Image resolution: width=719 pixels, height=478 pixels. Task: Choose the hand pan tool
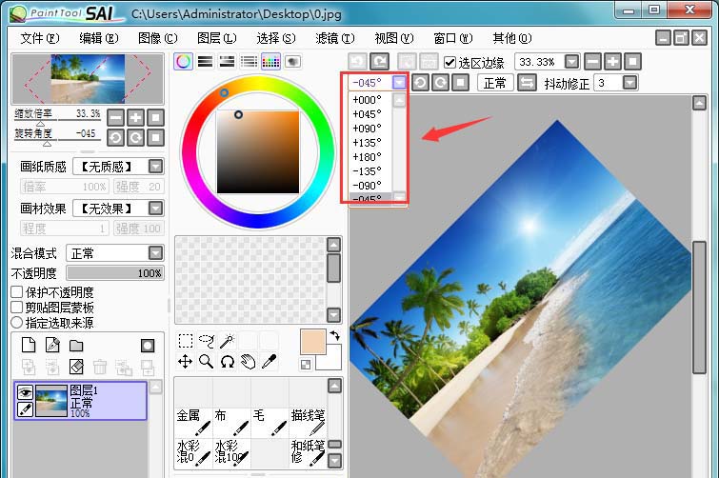coord(248,362)
